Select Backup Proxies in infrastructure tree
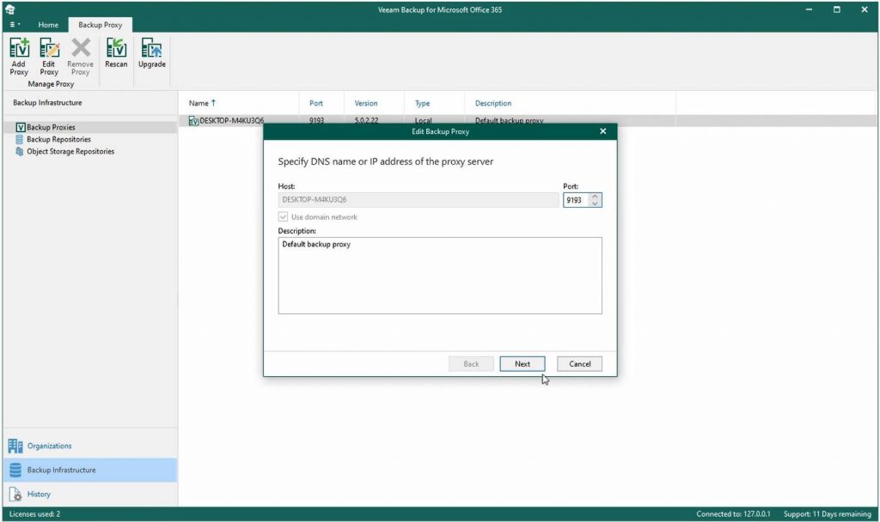This screenshot has height=522, width=880. [x=51, y=127]
